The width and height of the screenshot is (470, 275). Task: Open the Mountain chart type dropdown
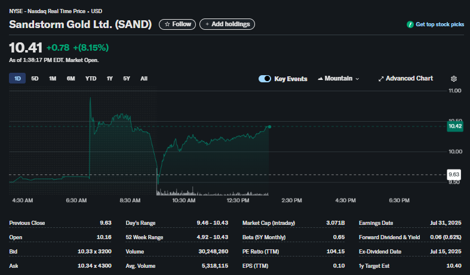click(x=339, y=79)
